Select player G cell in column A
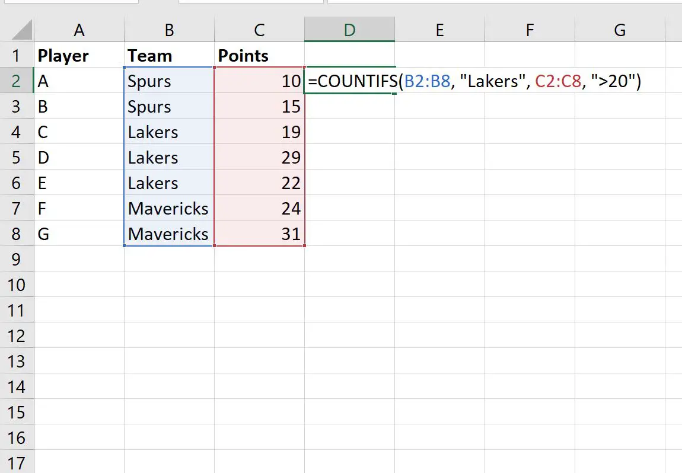Screen dimensions: 682x473 (79, 234)
